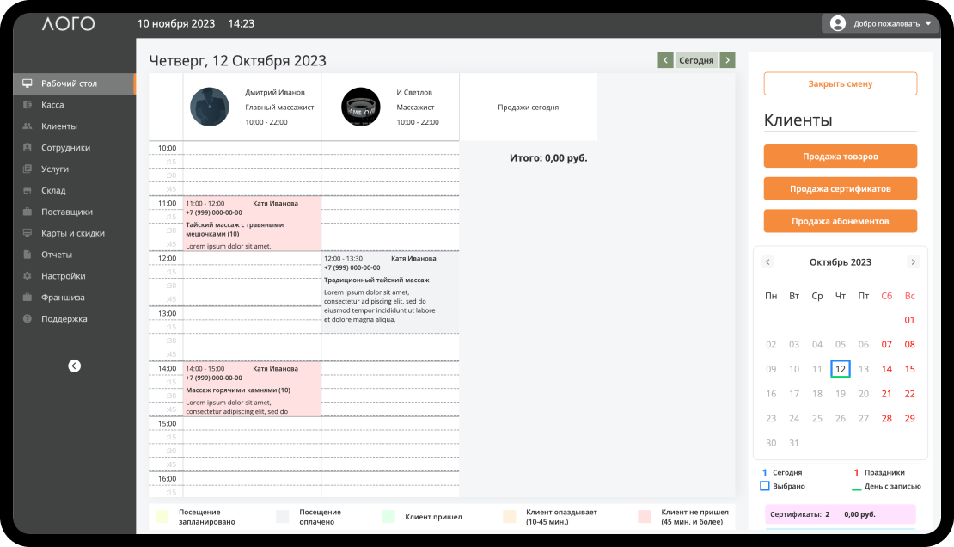Click the Поддержка help icon
This screenshot has width=954, height=547.
point(28,319)
